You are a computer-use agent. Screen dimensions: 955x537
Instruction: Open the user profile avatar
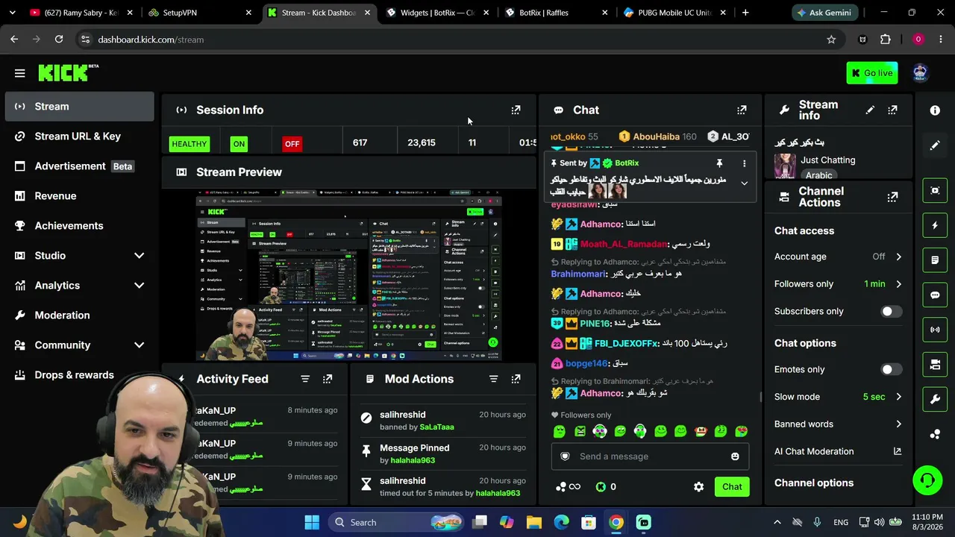point(920,72)
